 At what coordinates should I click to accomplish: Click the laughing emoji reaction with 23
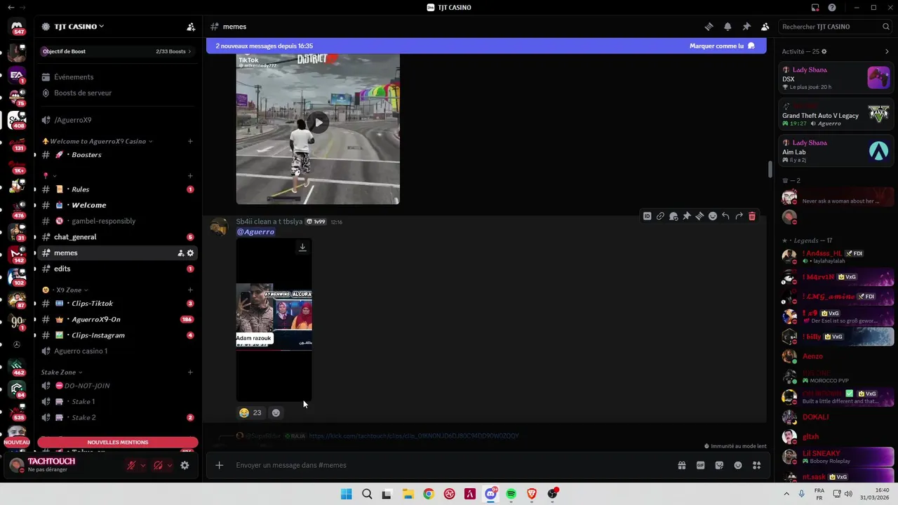click(251, 412)
